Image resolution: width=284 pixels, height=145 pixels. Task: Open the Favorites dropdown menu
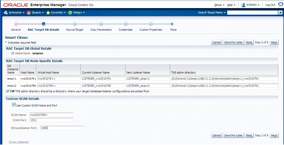[x=58, y=13]
